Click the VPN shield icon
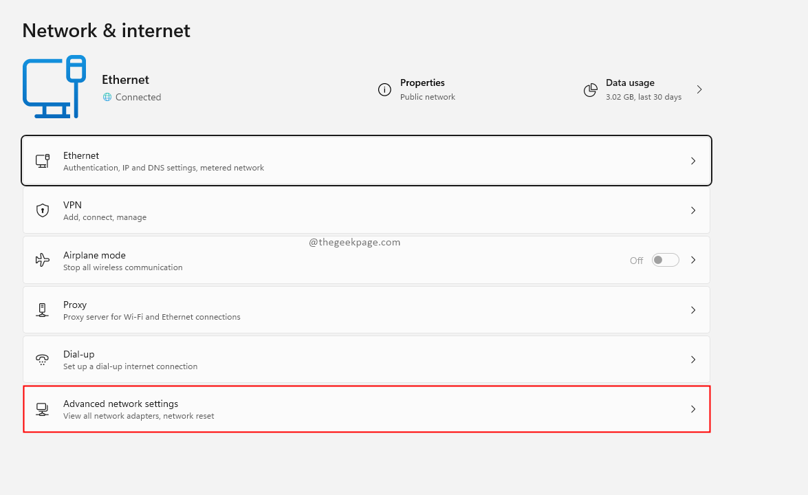Screen dimensions: 808x495 pos(43,210)
